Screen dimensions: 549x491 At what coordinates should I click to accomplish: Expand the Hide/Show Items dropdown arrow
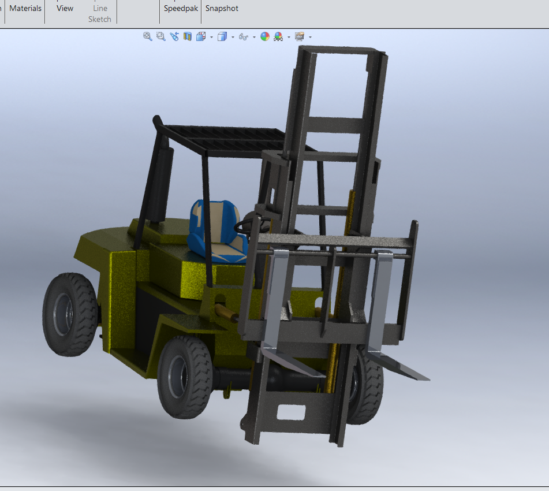[x=254, y=37]
